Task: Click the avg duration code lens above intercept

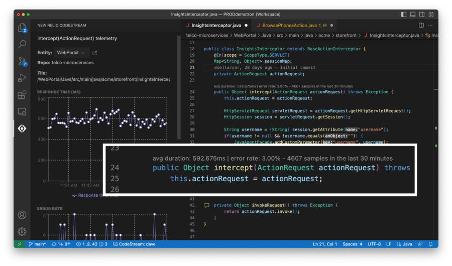Action: [x=283, y=86]
